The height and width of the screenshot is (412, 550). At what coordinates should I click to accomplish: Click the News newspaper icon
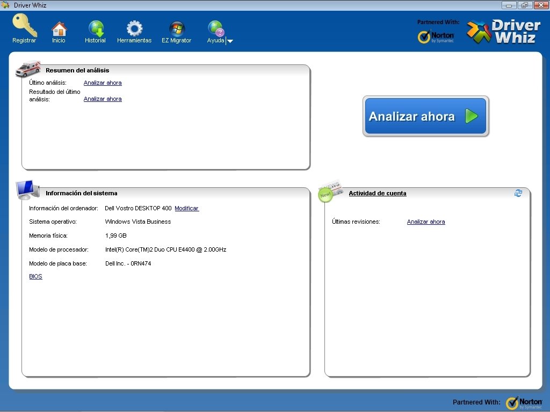tap(330, 192)
